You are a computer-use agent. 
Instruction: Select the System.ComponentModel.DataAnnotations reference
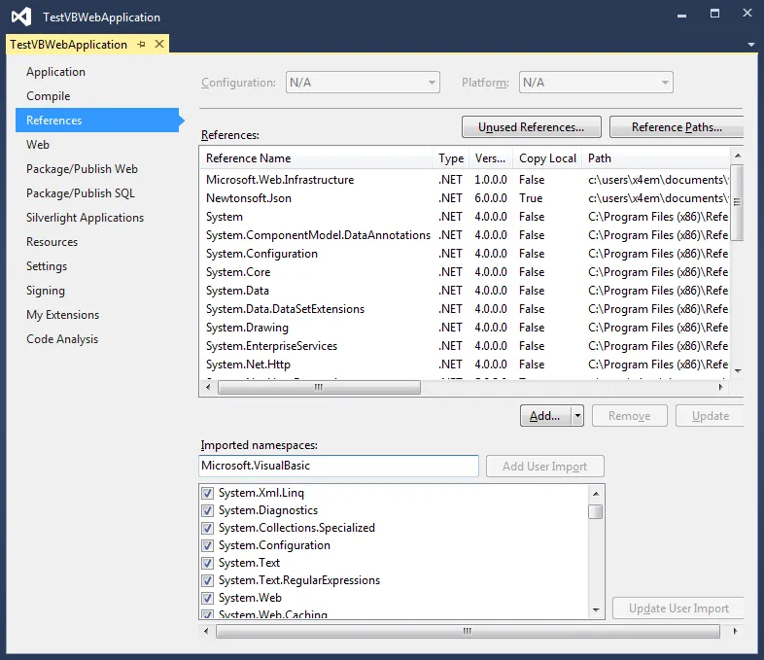(x=465, y=235)
